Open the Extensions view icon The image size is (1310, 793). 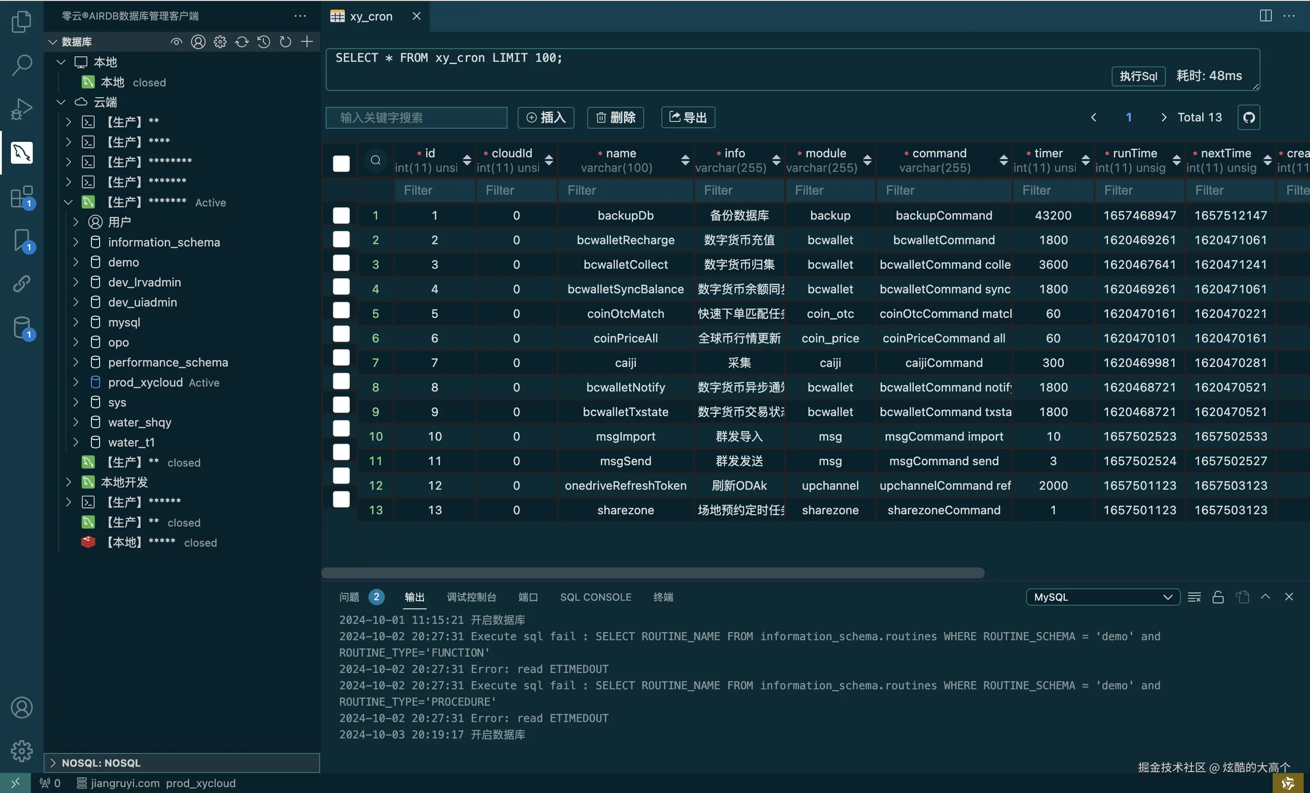point(22,196)
